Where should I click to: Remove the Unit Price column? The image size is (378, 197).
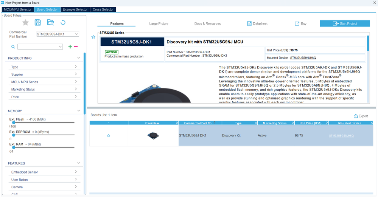327,123
